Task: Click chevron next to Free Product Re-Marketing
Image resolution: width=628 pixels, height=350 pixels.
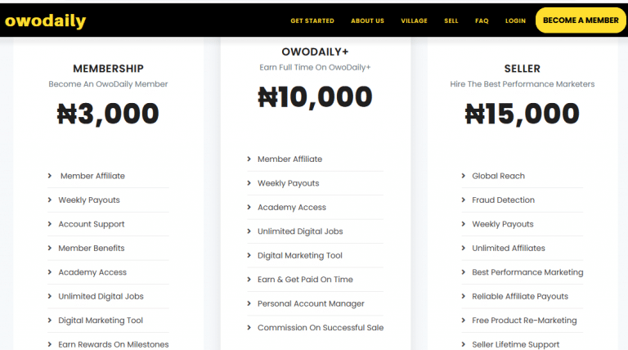Action: (464, 321)
